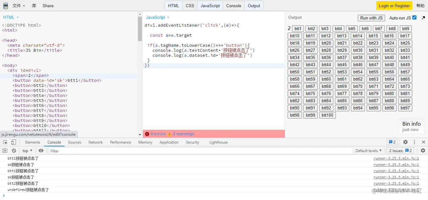Image resolution: width=428 pixels, height=200 pixels.
Task: Close the DevTools panel
Action: [424, 142]
